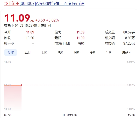
Task: Click the 11.10 upper axis label
Action: click(x=8, y=62)
